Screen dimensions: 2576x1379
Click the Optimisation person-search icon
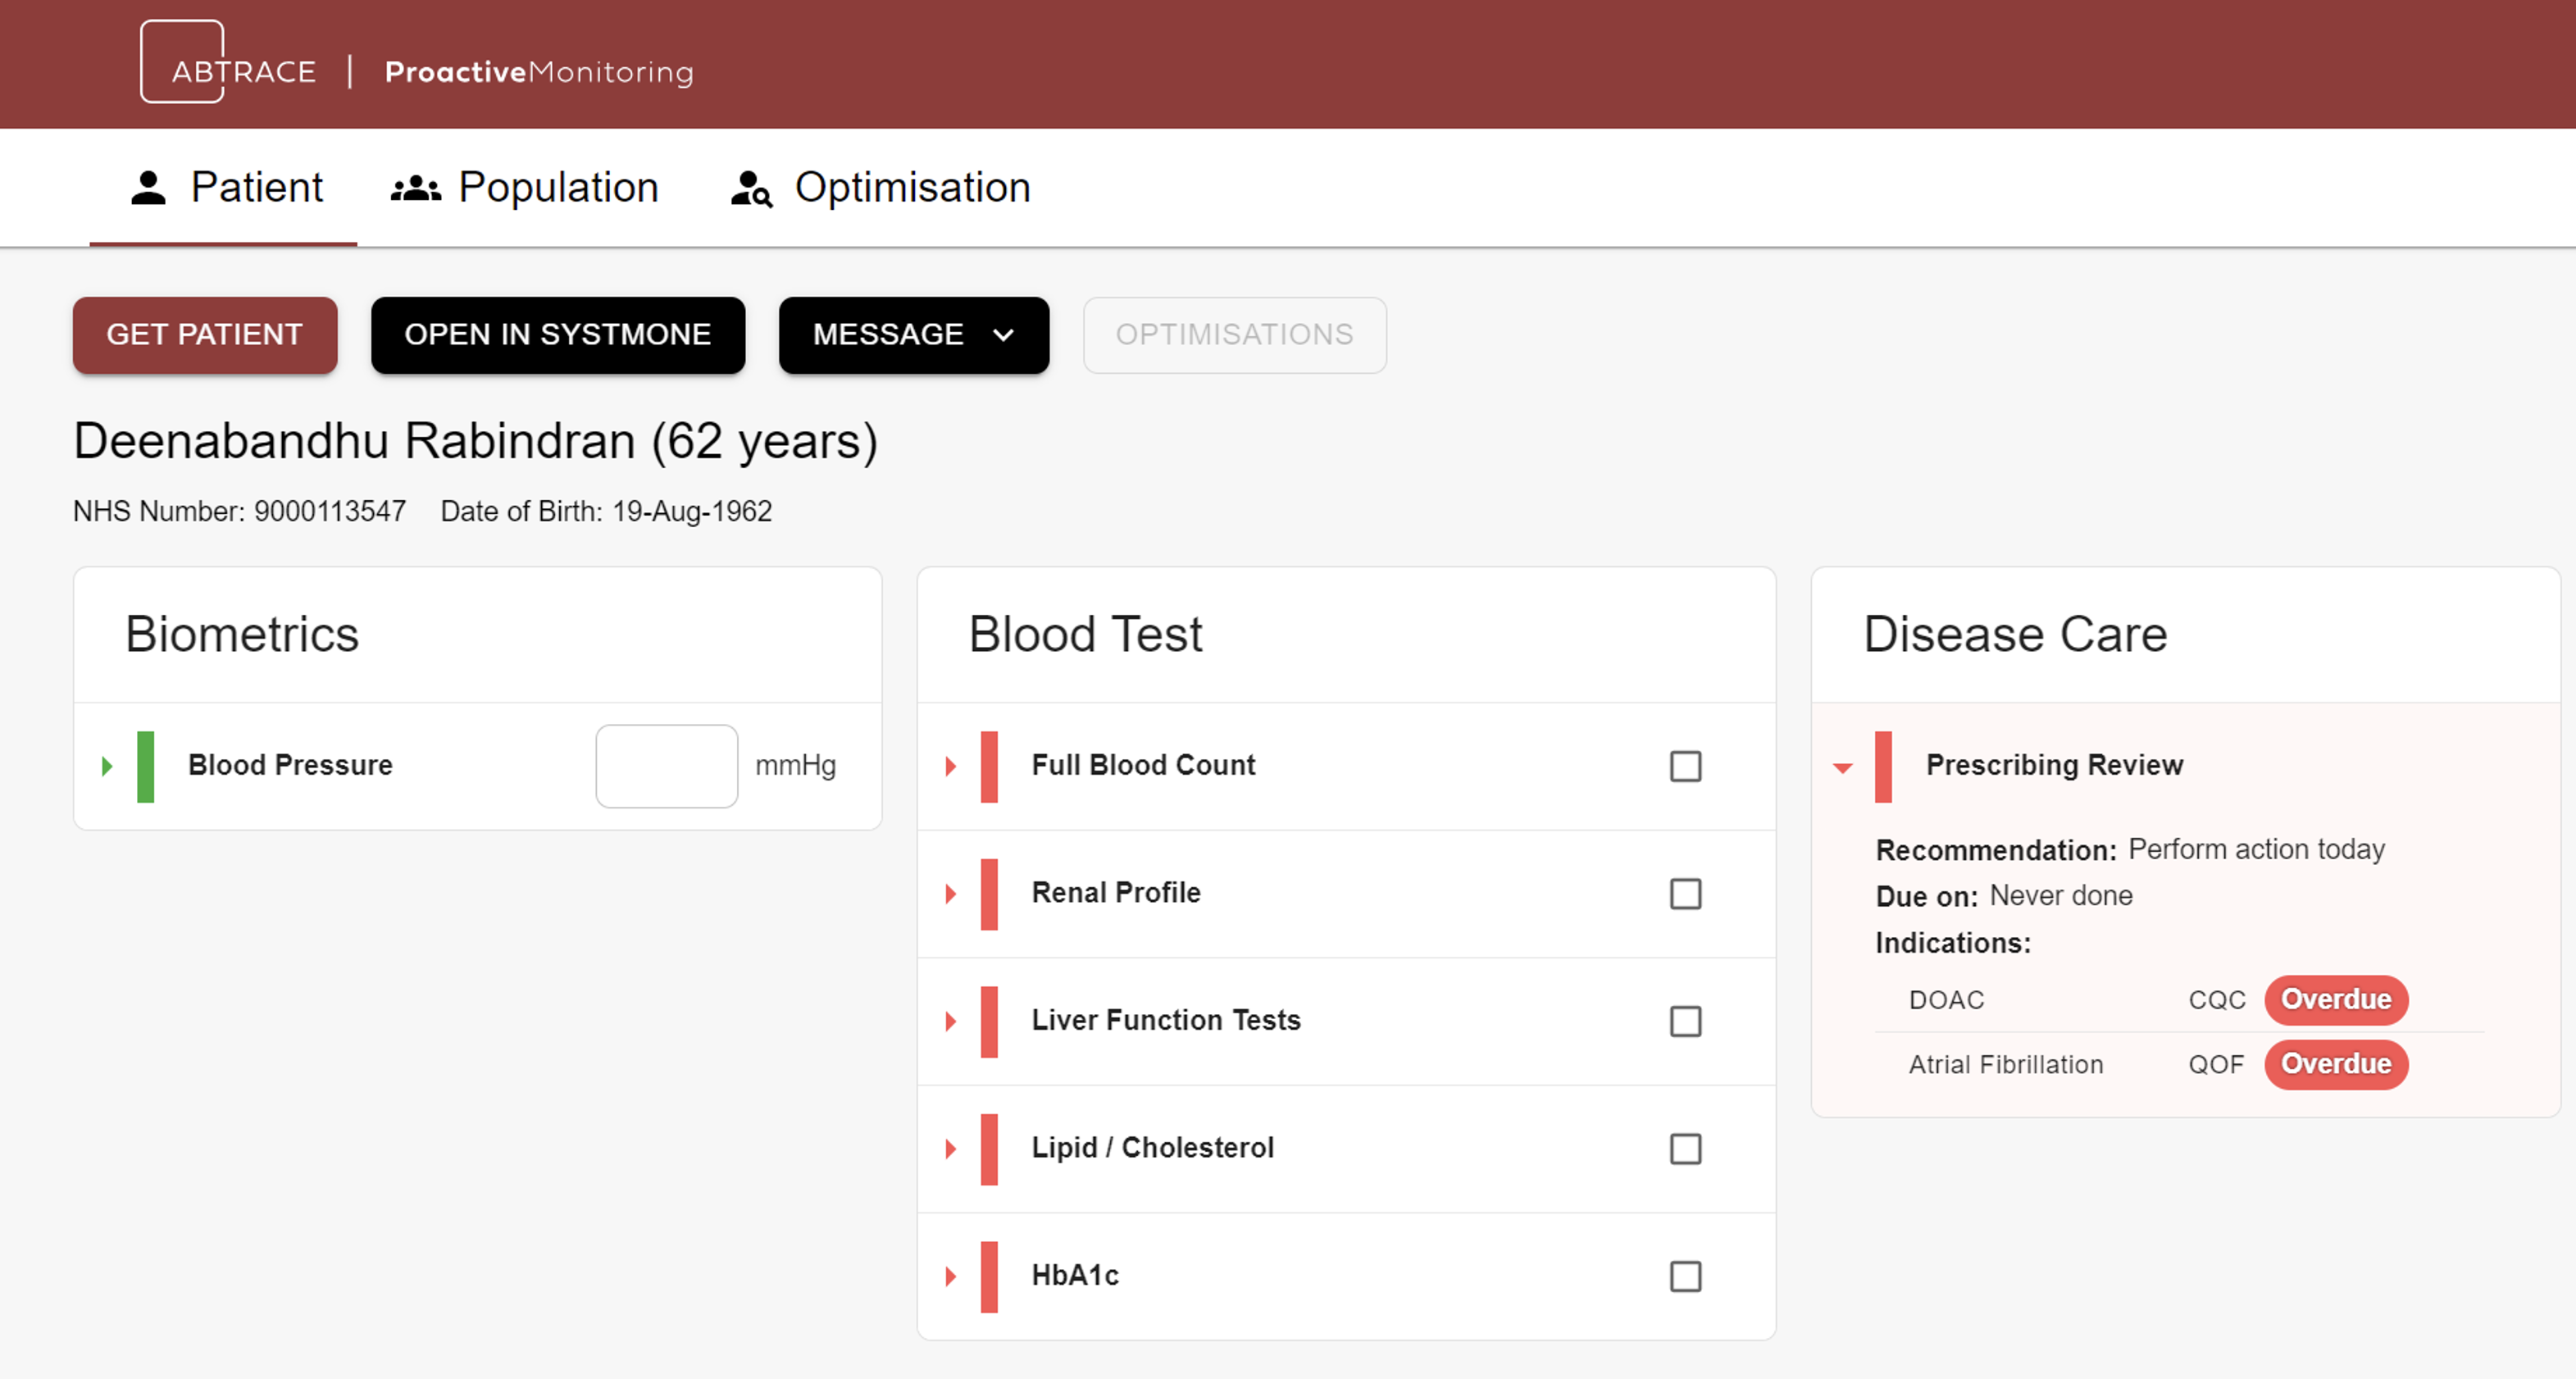(x=752, y=188)
